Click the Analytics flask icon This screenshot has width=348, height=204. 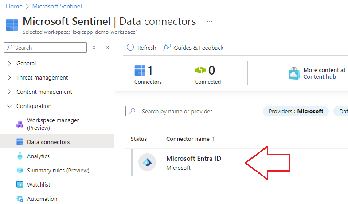coord(20,156)
